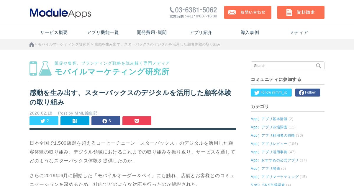Open category App）アプリ利用者の特徴
Image resolution: width=354 pixels, height=186 pixels.
tap(273, 136)
